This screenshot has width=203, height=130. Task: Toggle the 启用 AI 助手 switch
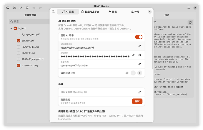[x=139, y=37]
